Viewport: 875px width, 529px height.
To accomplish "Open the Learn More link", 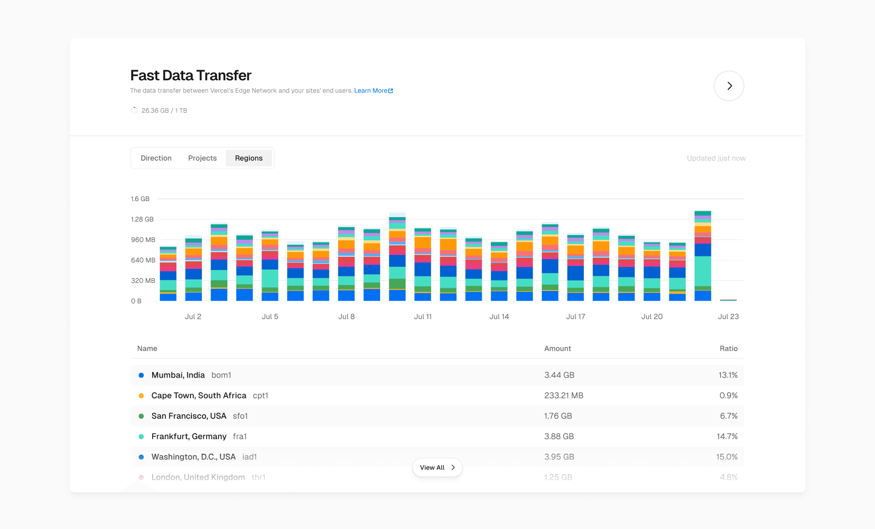I will coord(370,91).
